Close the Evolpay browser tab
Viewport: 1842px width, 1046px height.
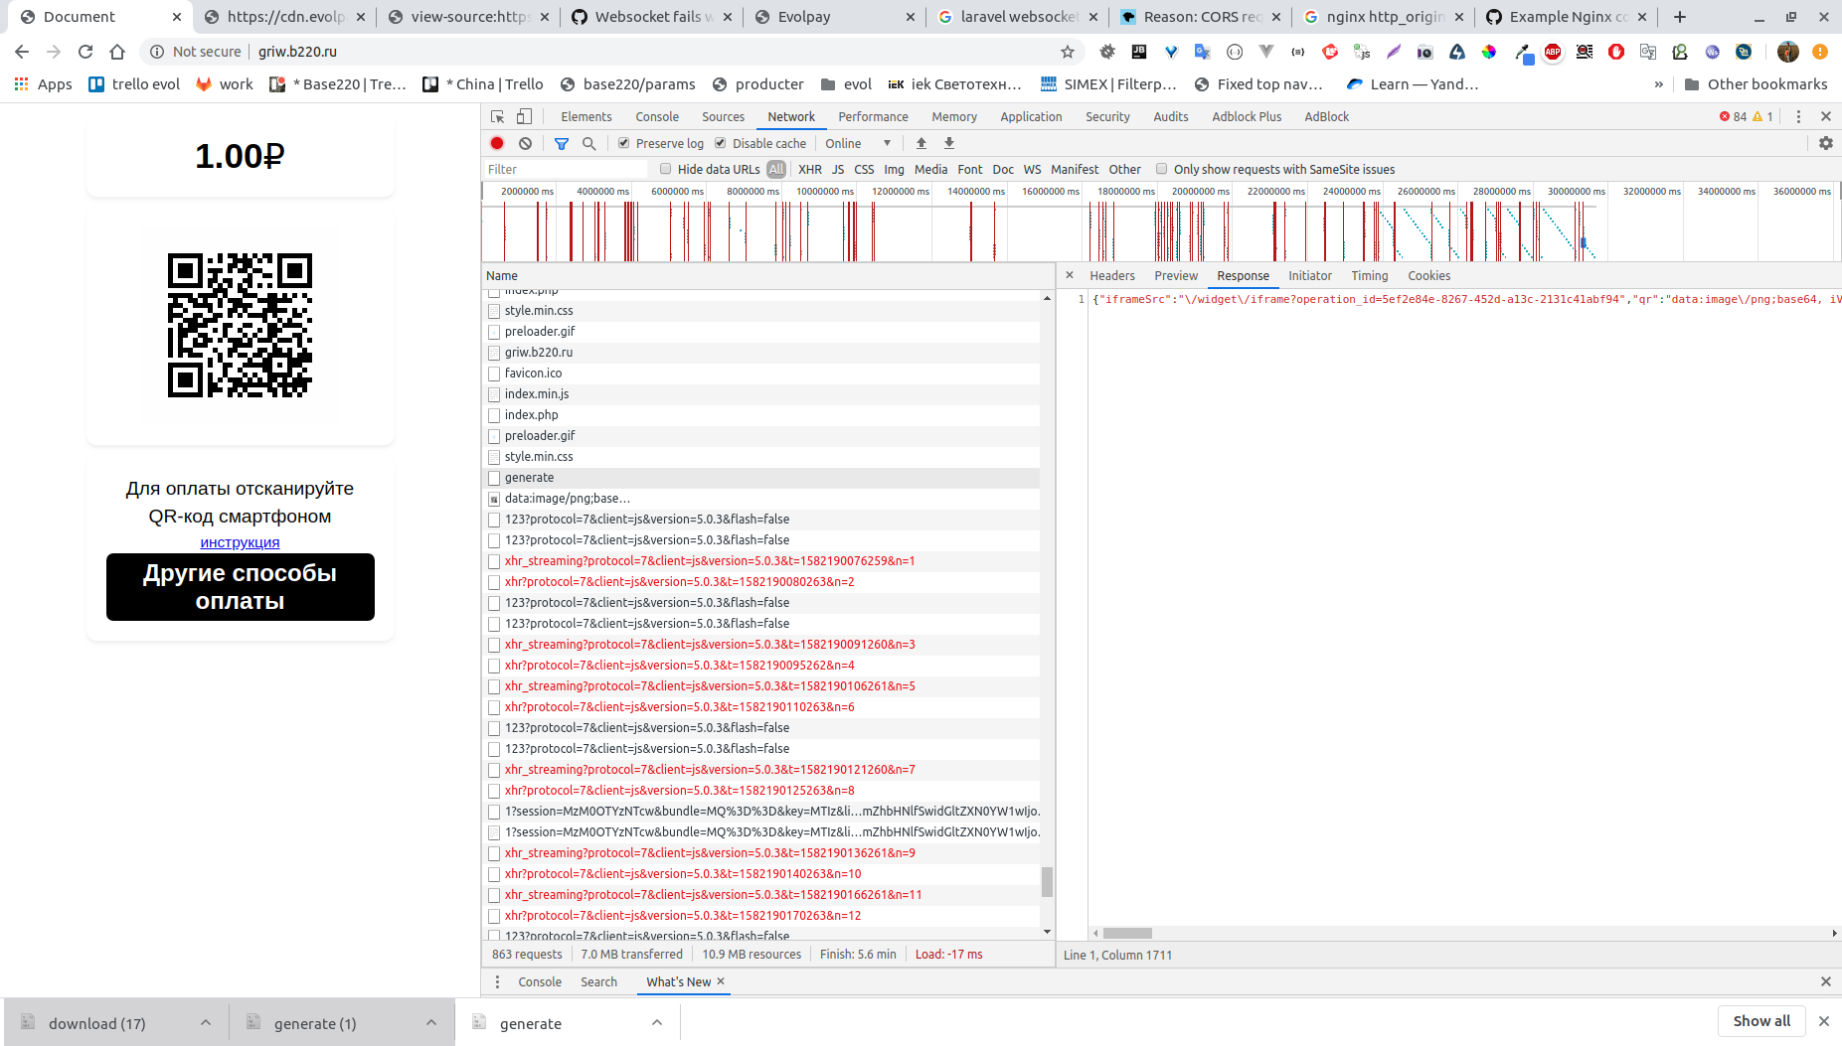pyautogui.click(x=911, y=17)
